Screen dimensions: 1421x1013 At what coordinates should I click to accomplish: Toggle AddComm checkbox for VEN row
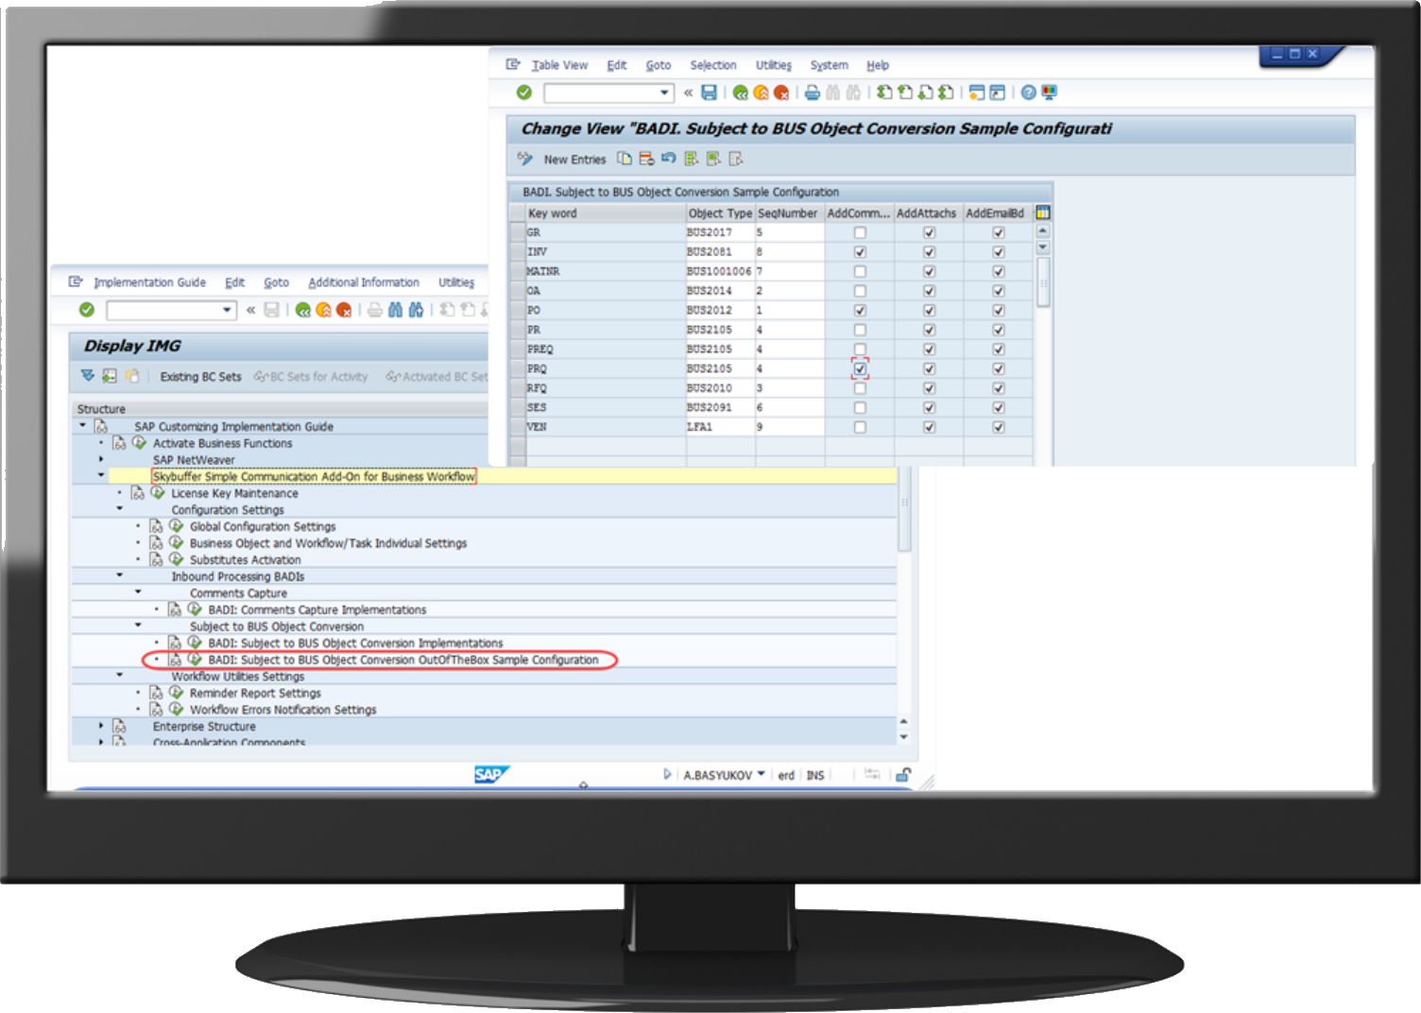pos(860,427)
